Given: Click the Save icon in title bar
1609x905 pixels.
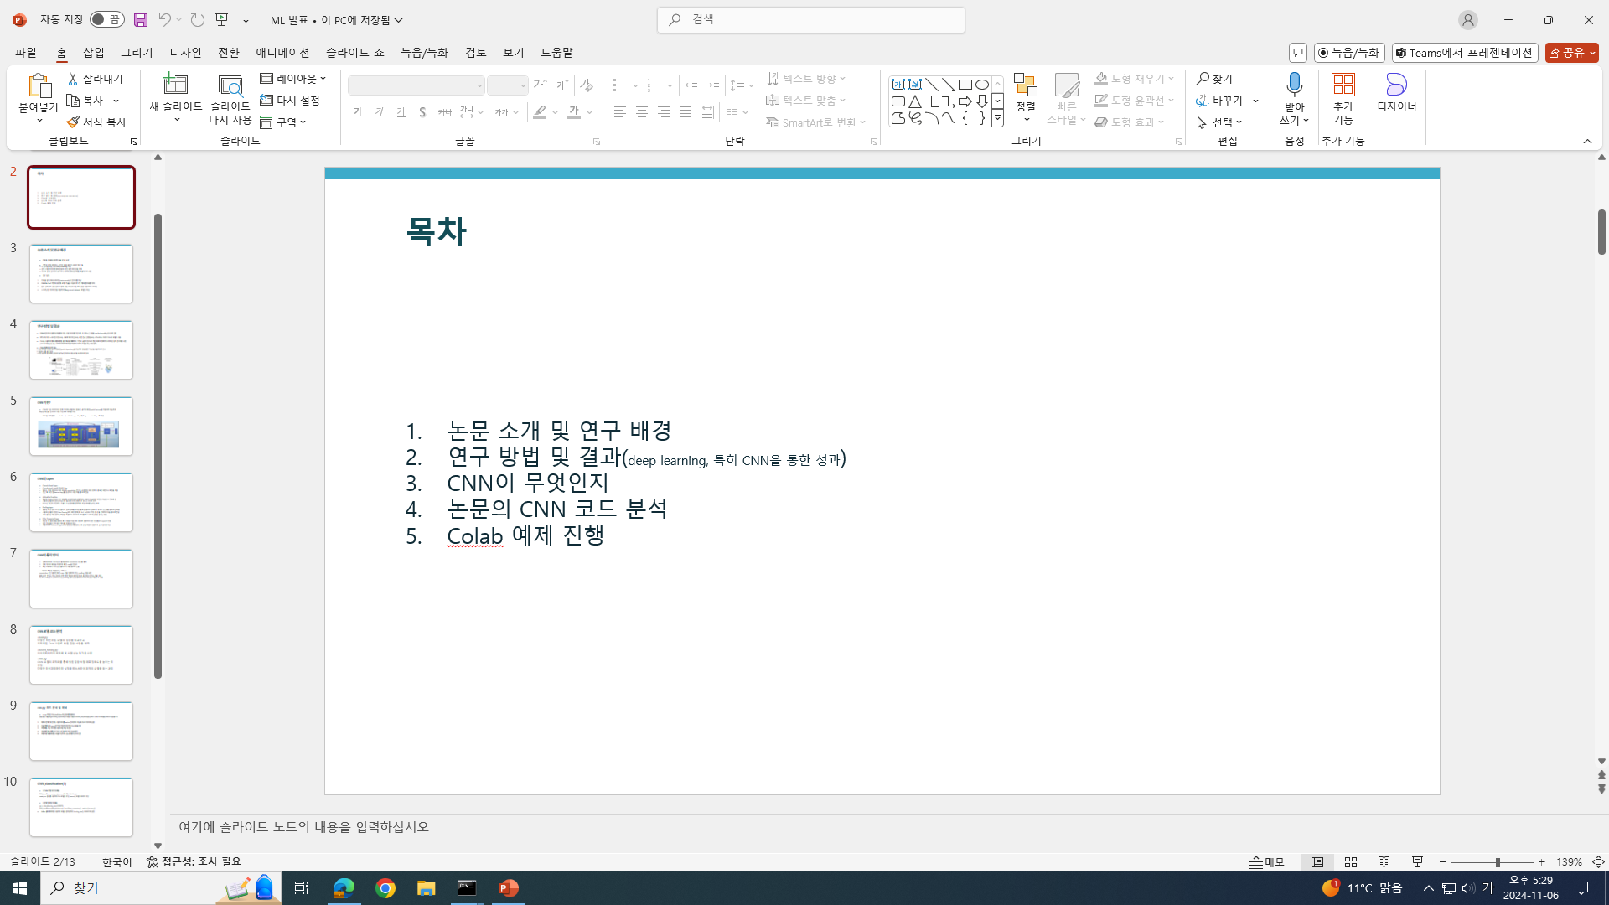Looking at the screenshot, I should (141, 19).
